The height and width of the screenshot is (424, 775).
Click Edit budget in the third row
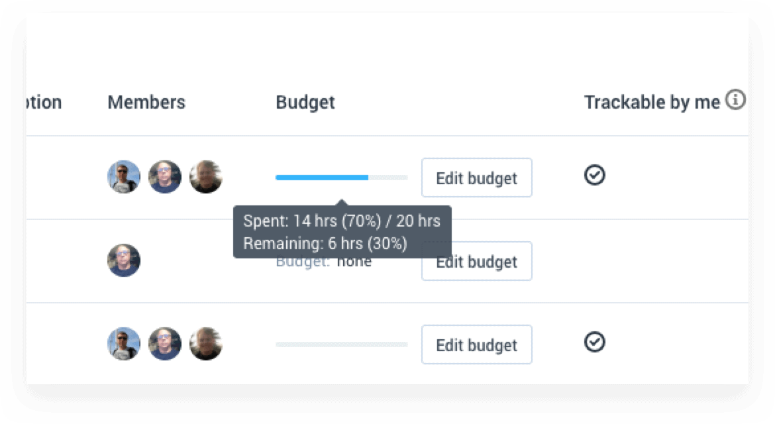[x=476, y=344]
